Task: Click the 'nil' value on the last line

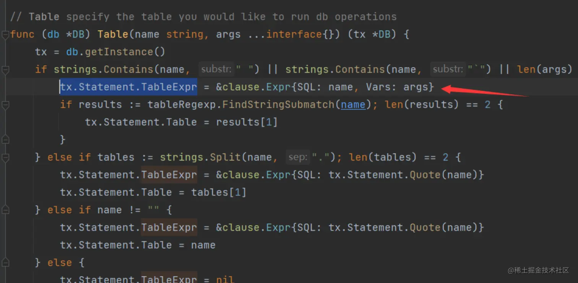Action: point(225,279)
